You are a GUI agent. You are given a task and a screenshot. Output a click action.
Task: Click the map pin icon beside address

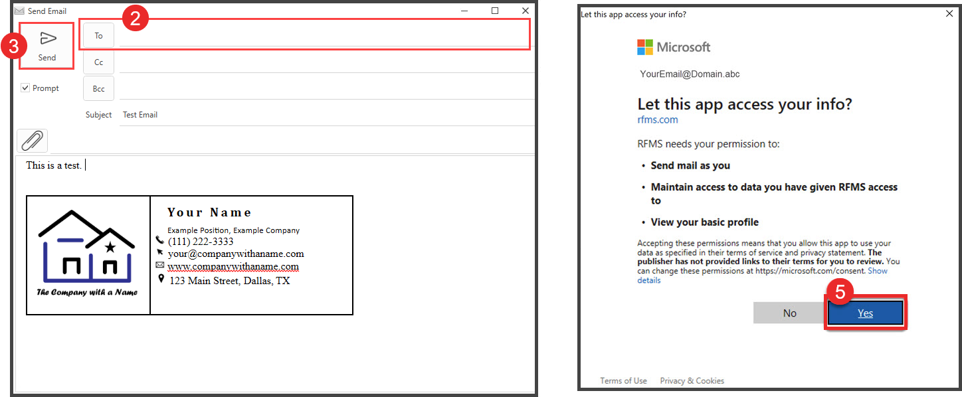[160, 279]
